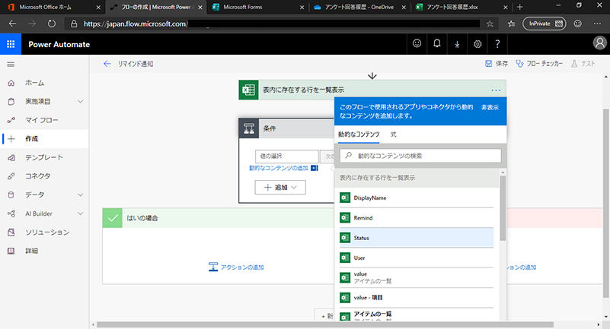Click the feedback smiley icon in header
Viewport: 610px width, 329px height.
click(417, 44)
